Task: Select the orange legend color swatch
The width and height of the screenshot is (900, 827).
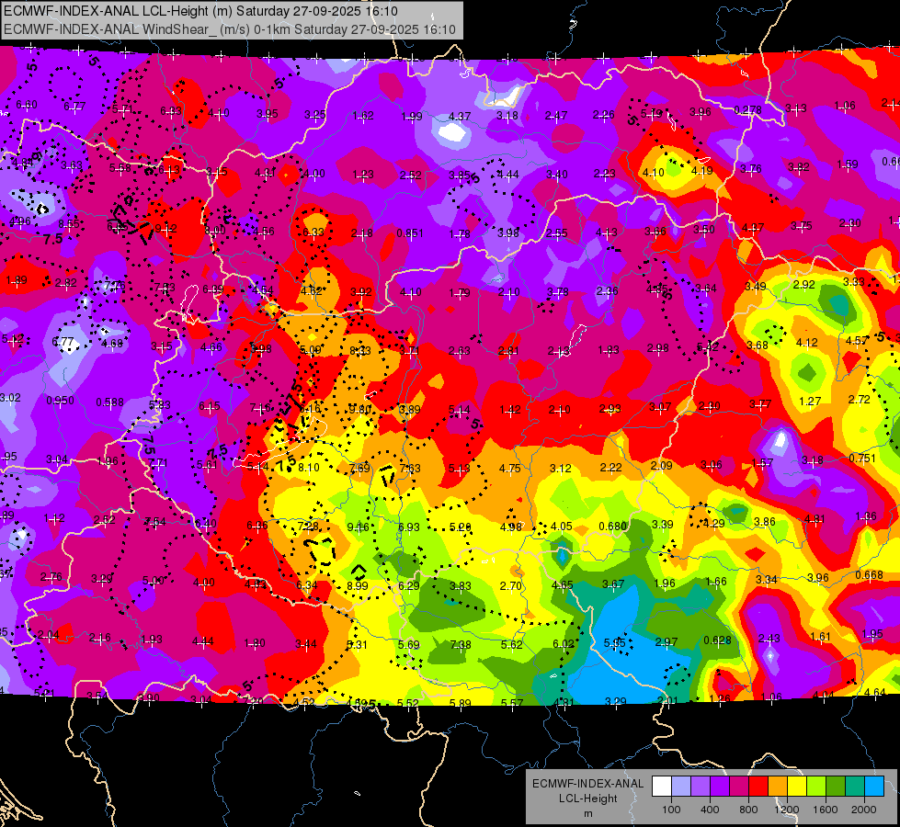Action: (778, 787)
